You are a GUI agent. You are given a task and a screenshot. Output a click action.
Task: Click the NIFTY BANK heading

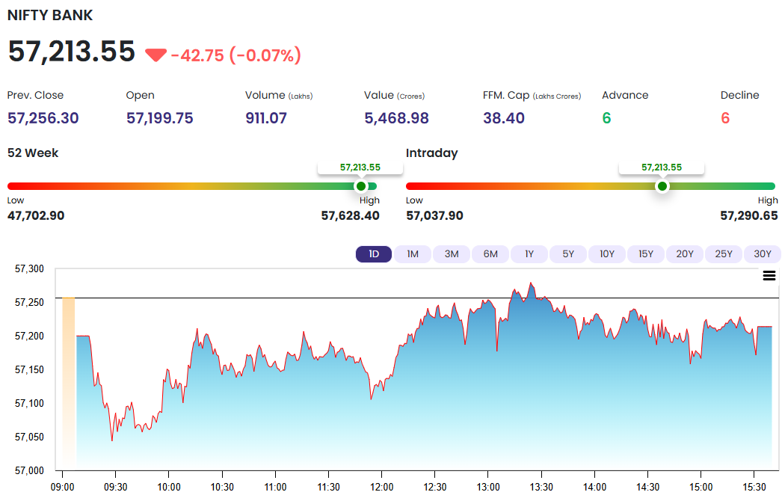point(50,15)
